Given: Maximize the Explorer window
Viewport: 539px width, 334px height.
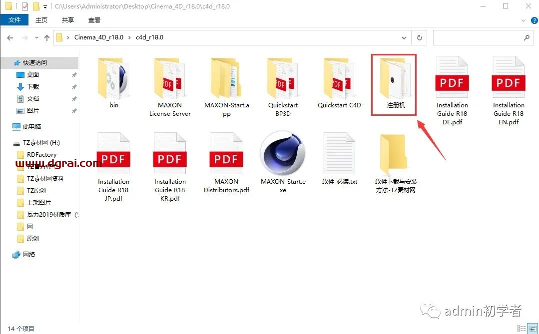Looking at the screenshot, I should pyautogui.click(x=506, y=6).
